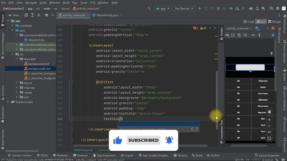This screenshot has height=161, width=287.
Task: Open the Layout Inspector tool window
Action: (267, 155)
